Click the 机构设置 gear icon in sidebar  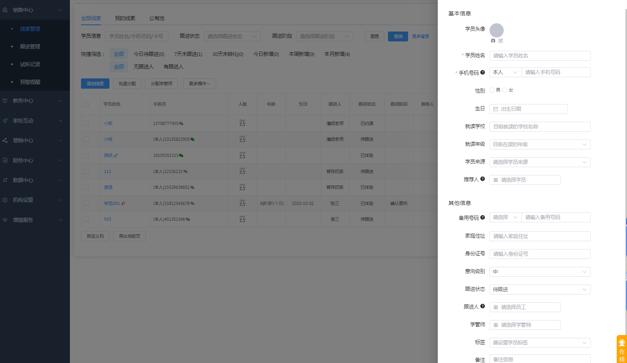(5, 200)
